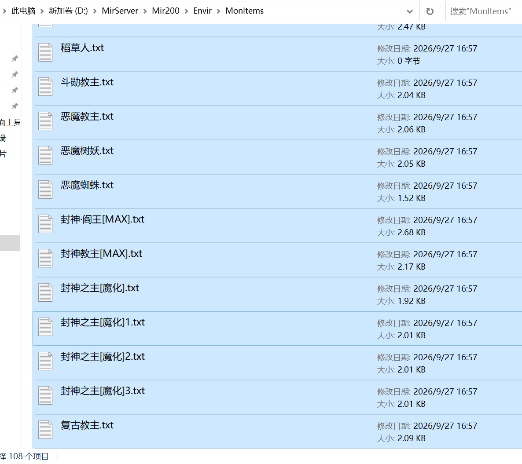Click the file icon of 封神之主[魔化]1.txt

click(45, 327)
